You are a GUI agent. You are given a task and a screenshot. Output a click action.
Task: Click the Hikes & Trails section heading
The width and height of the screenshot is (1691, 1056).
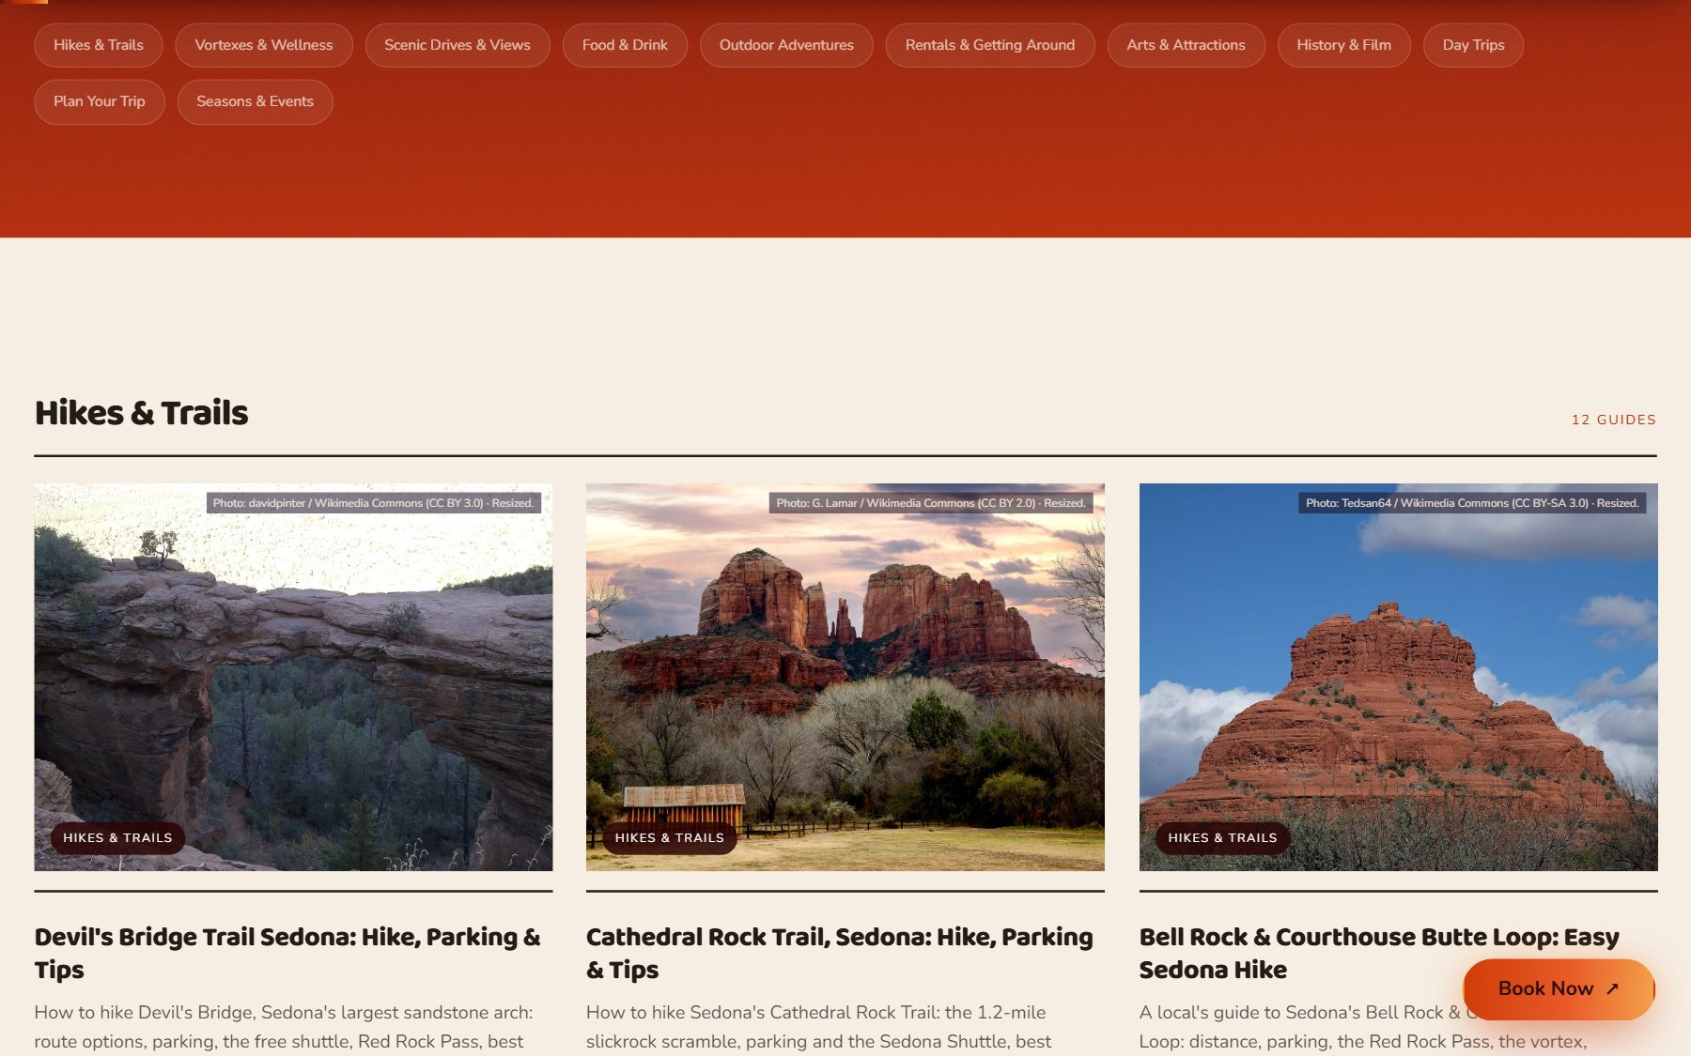[x=142, y=413]
